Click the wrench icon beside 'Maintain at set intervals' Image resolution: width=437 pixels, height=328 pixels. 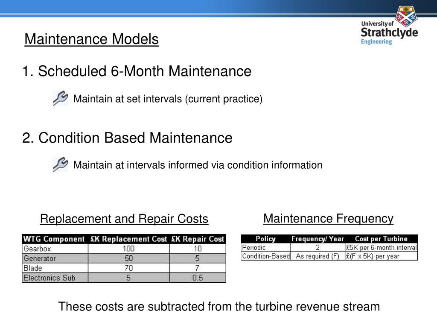[61, 98]
